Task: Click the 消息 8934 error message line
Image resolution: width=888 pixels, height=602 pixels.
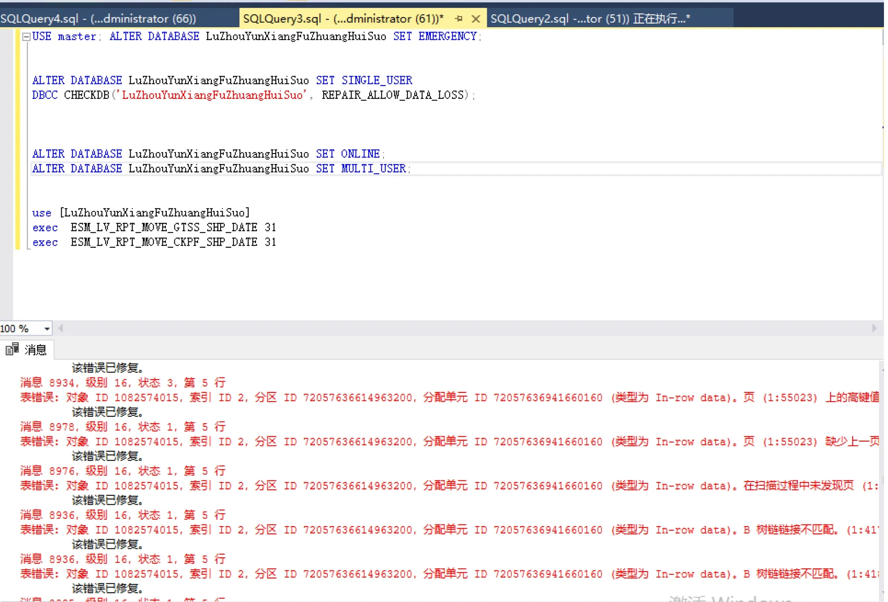Action: pyautogui.click(x=123, y=382)
